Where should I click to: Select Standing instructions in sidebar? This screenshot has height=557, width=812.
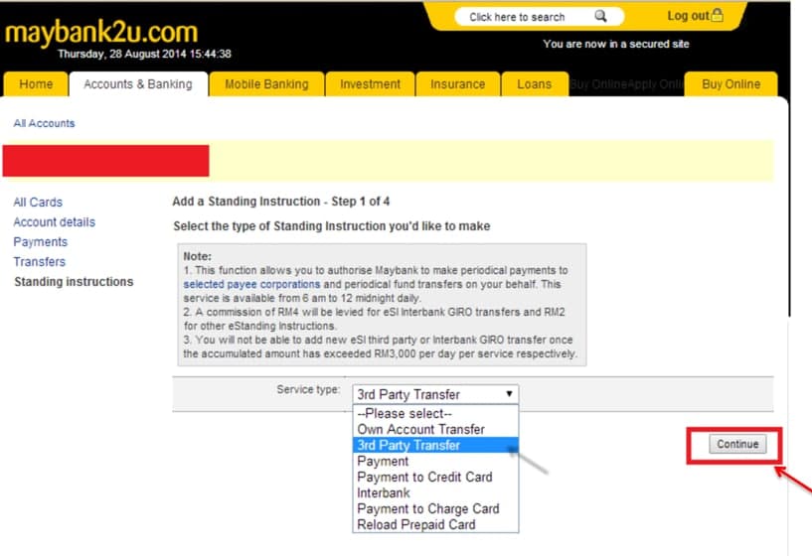click(74, 282)
